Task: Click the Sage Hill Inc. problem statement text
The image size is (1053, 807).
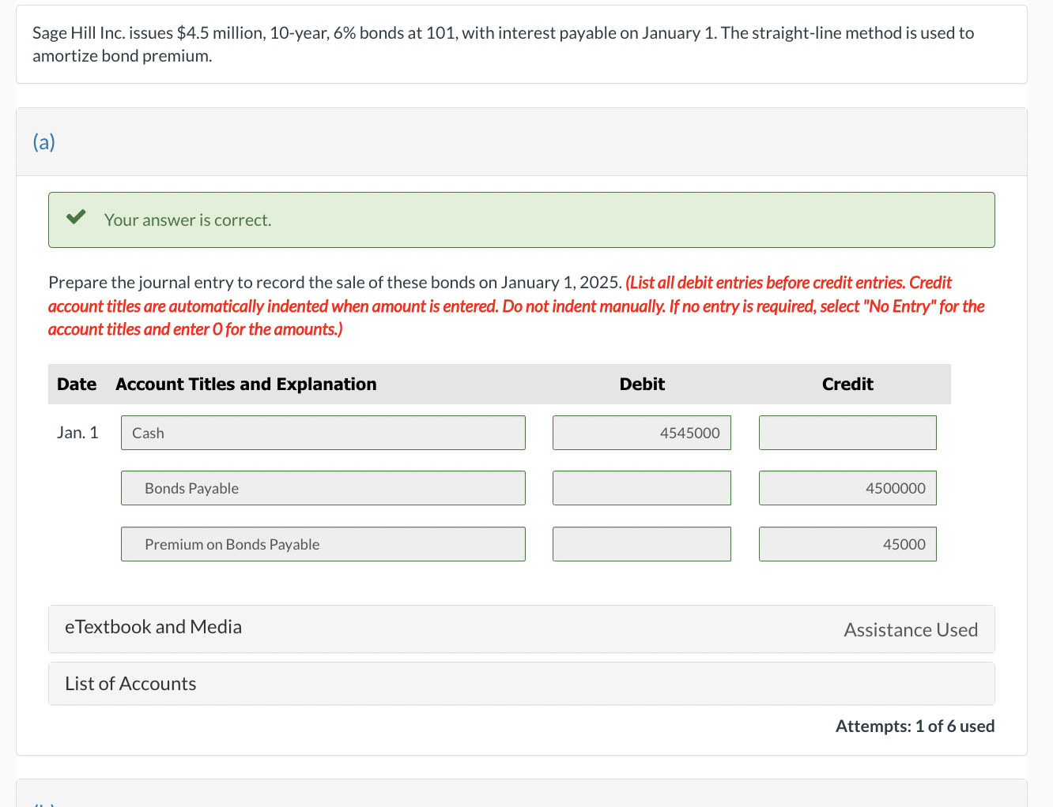Action: (x=504, y=44)
